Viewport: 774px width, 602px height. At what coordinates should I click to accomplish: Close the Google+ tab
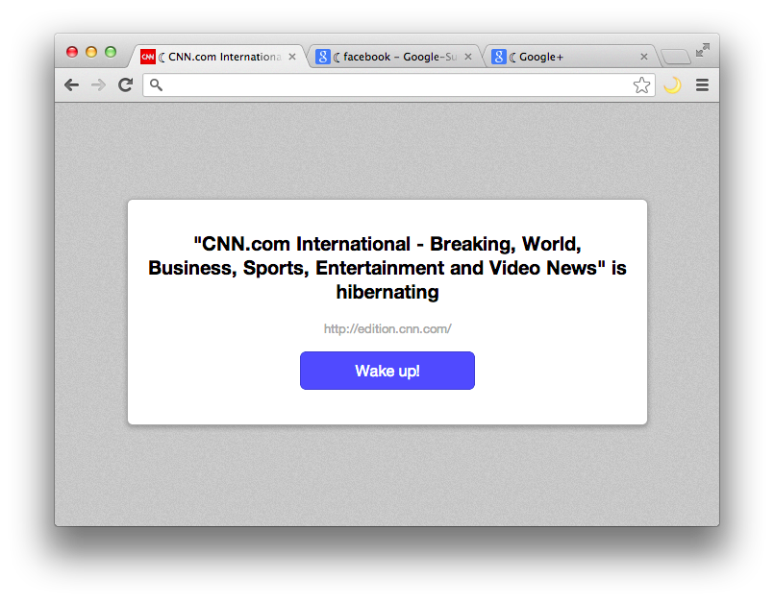point(643,57)
